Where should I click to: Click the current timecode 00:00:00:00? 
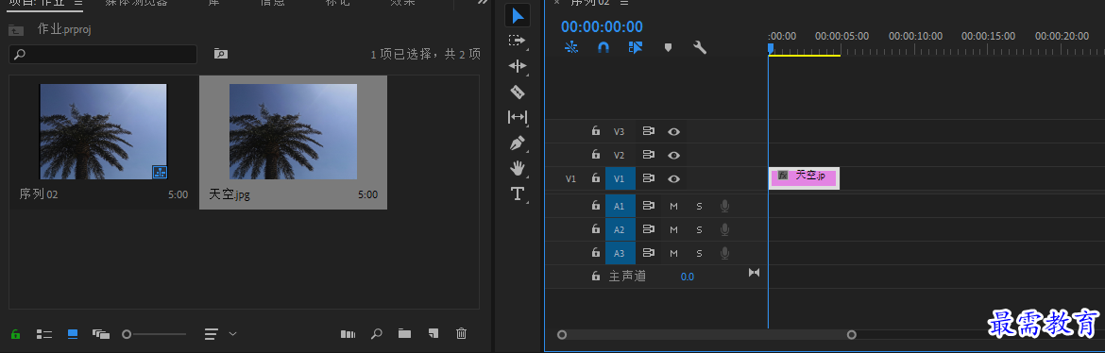click(602, 26)
